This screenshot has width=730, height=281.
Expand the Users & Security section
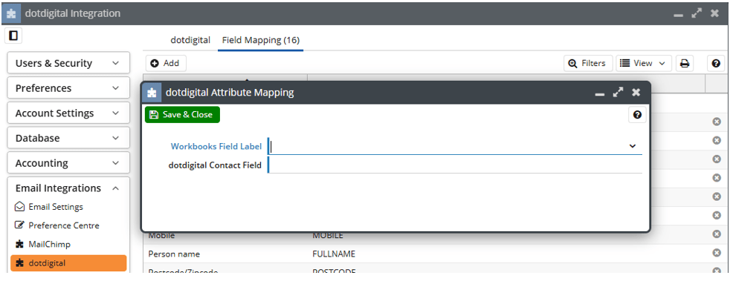(x=68, y=63)
